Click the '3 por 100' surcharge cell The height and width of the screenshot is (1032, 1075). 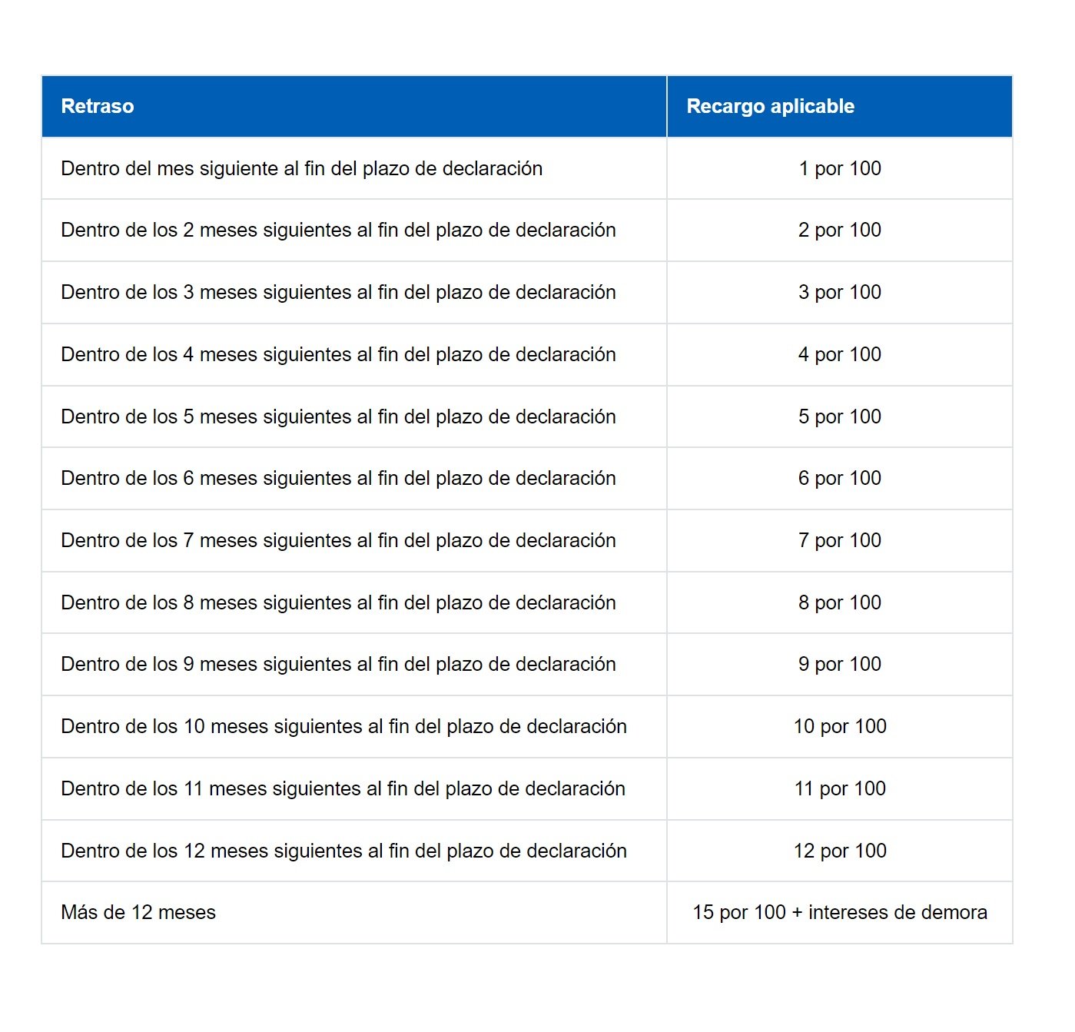[839, 292]
